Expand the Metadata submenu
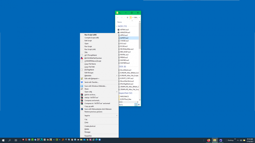Image resolution: width=255 pixels, height=143 pixels. coord(99,75)
